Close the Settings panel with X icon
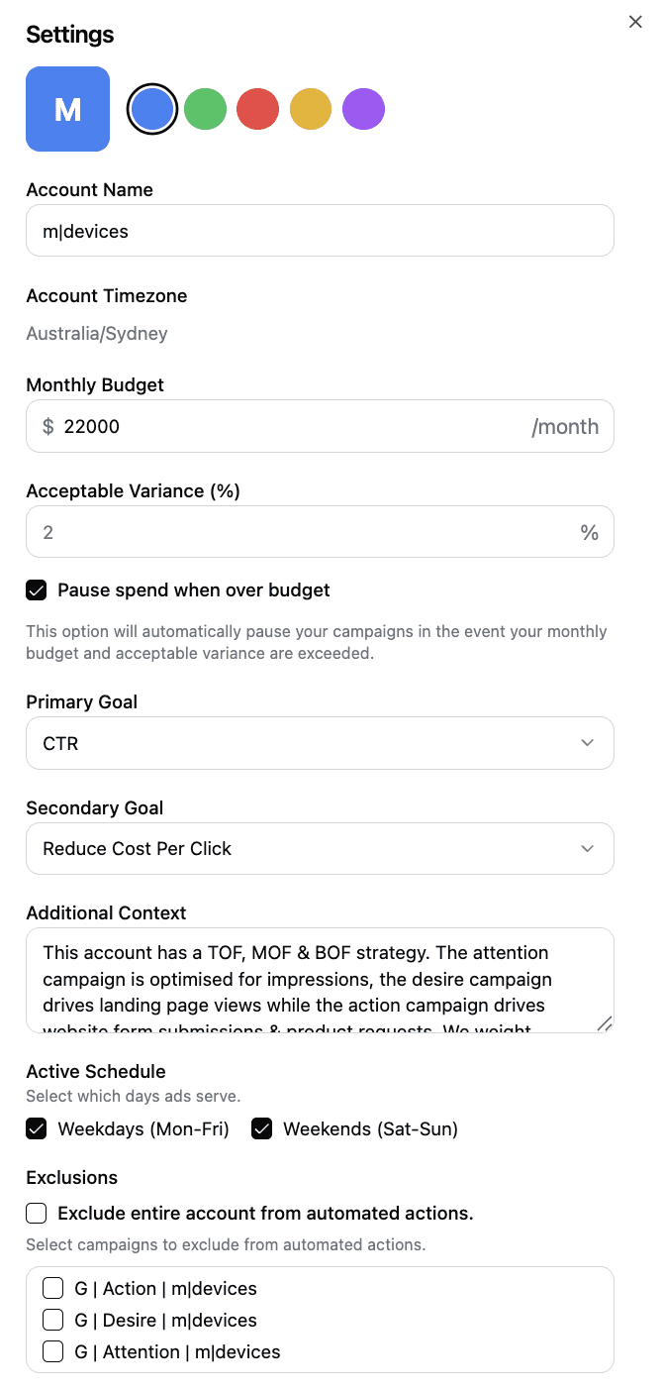 [635, 22]
